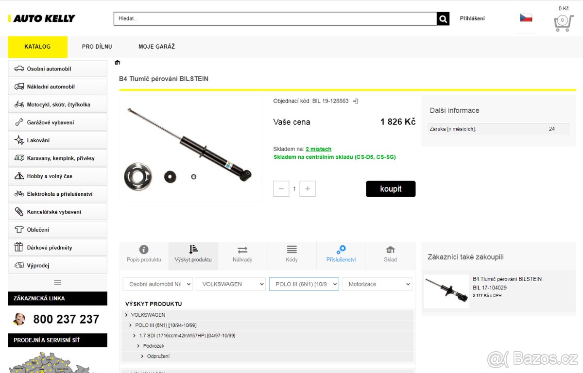This screenshot has width=583, height=373.
Task: Increase quantity with the plus button
Action: tap(308, 188)
